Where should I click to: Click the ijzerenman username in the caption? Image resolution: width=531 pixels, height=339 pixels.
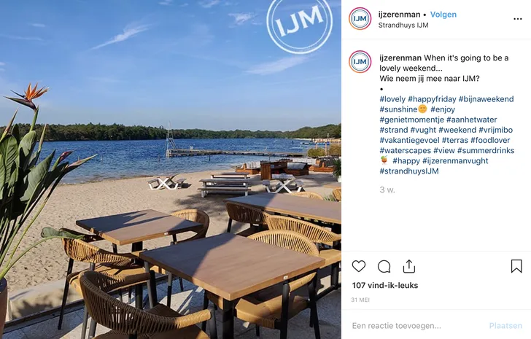pyautogui.click(x=400, y=58)
